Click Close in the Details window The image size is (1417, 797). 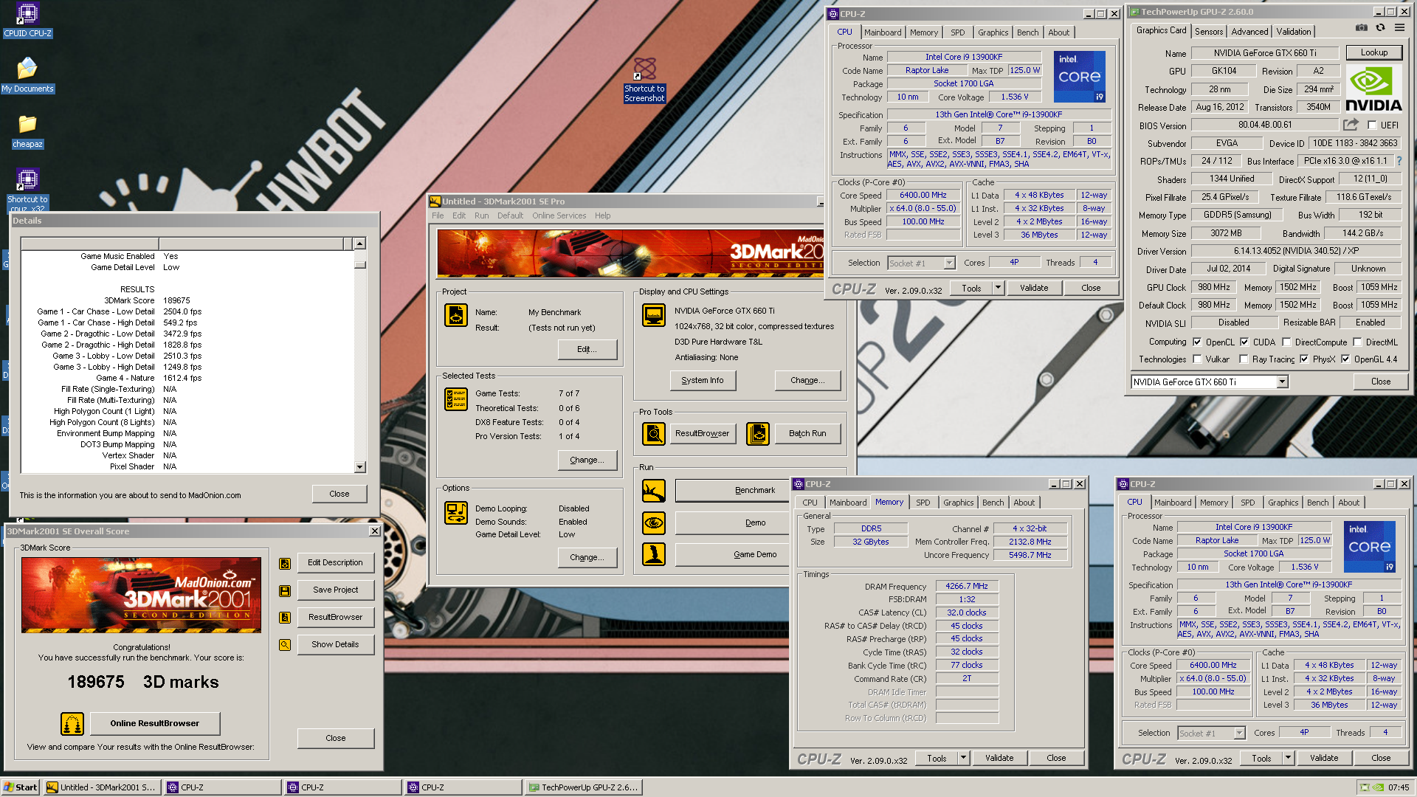(339, 494)
